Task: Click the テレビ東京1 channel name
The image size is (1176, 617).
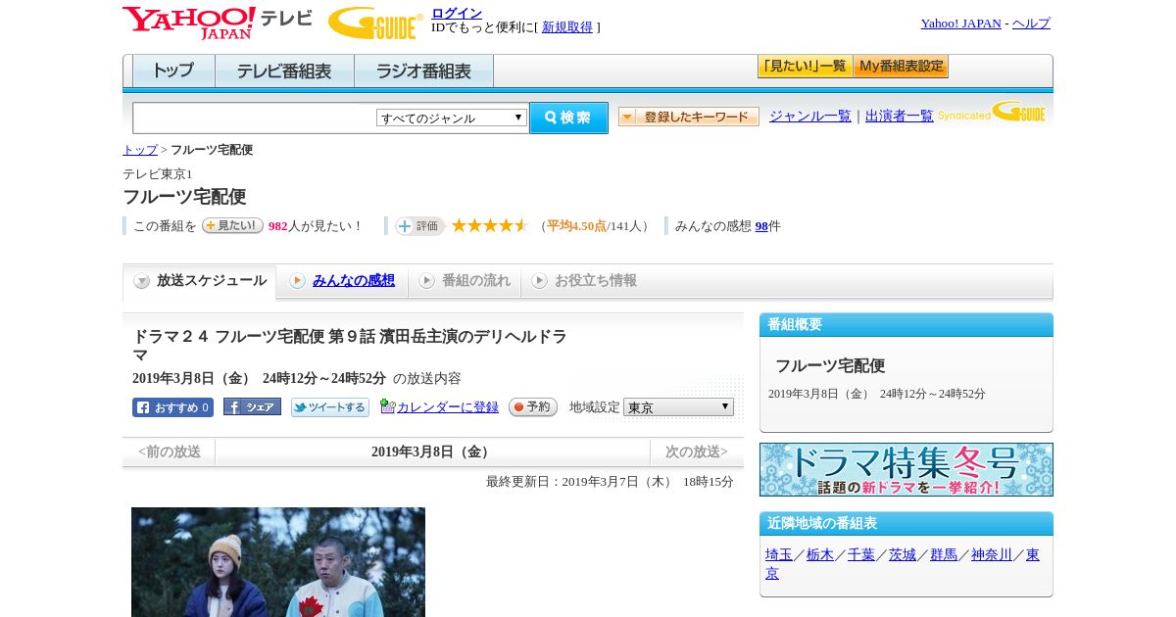Action: pos(158,174)
